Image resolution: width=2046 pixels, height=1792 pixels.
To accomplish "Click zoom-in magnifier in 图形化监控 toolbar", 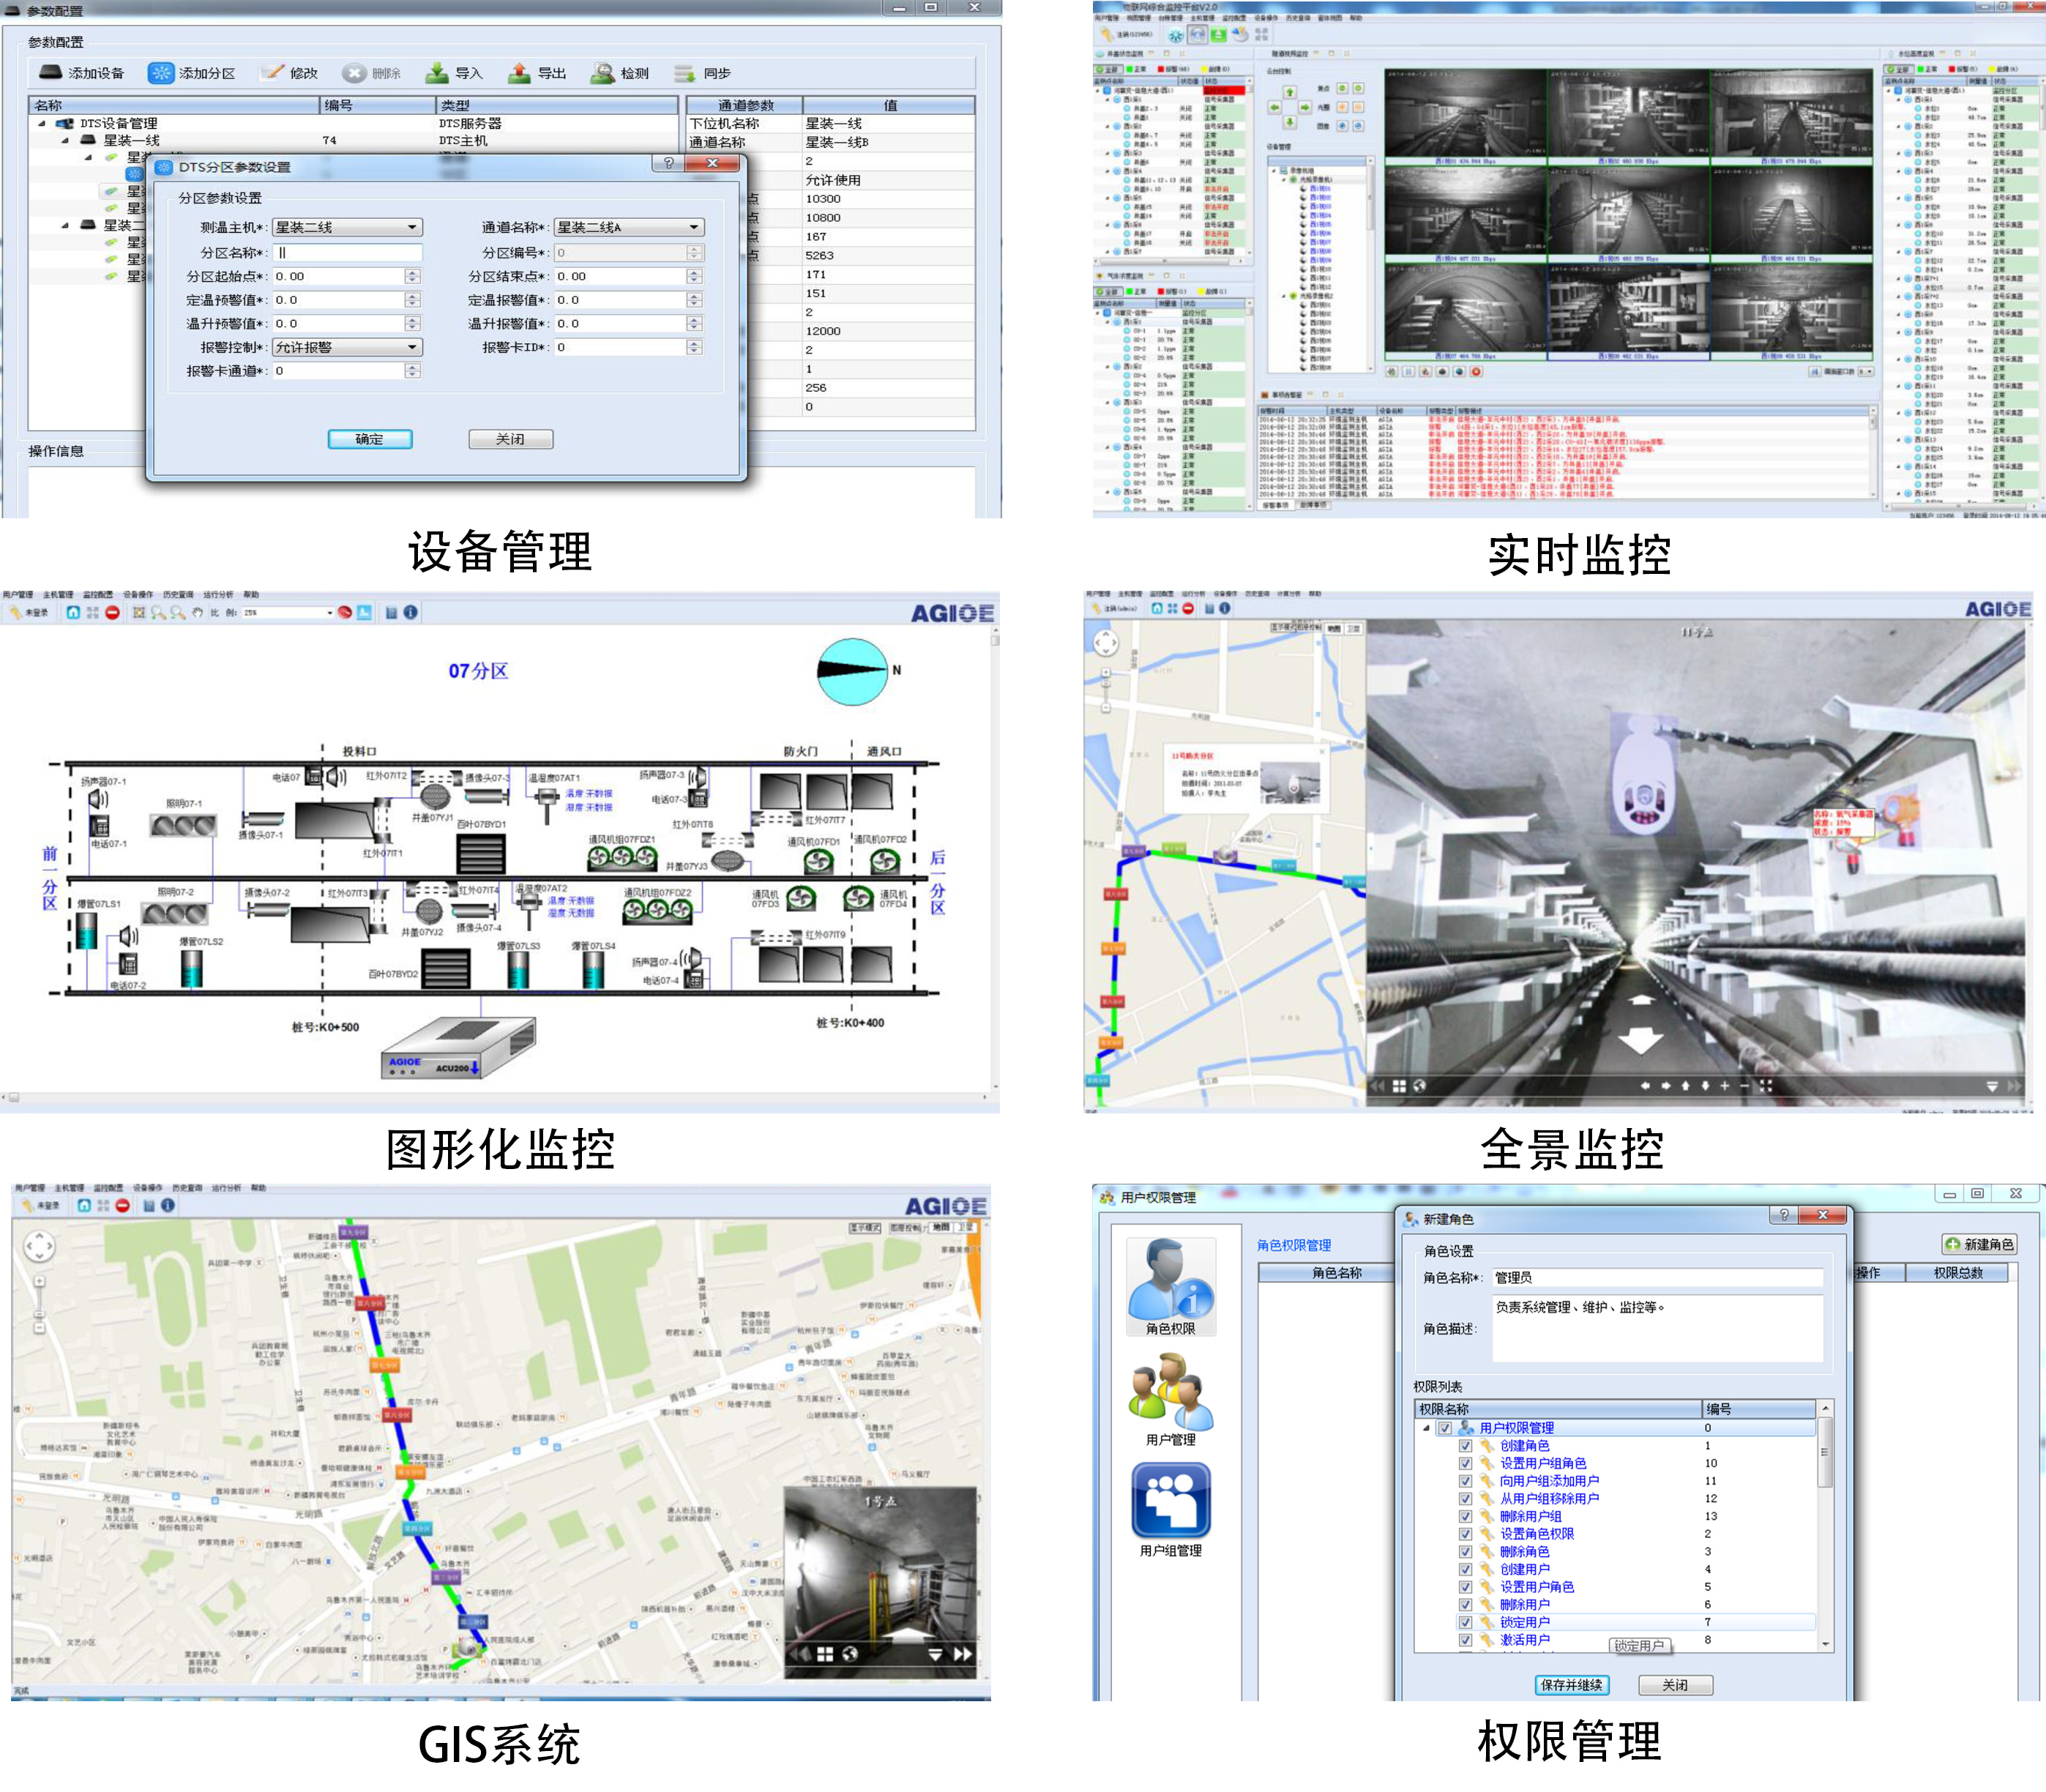I will click(158, 612).
